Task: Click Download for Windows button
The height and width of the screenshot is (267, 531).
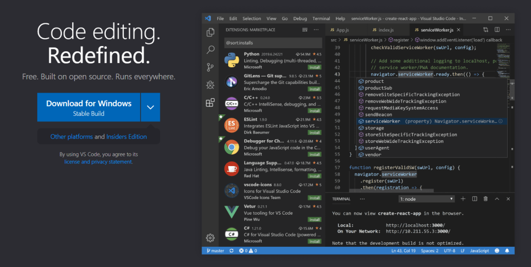Action: (x=89, y=107)
